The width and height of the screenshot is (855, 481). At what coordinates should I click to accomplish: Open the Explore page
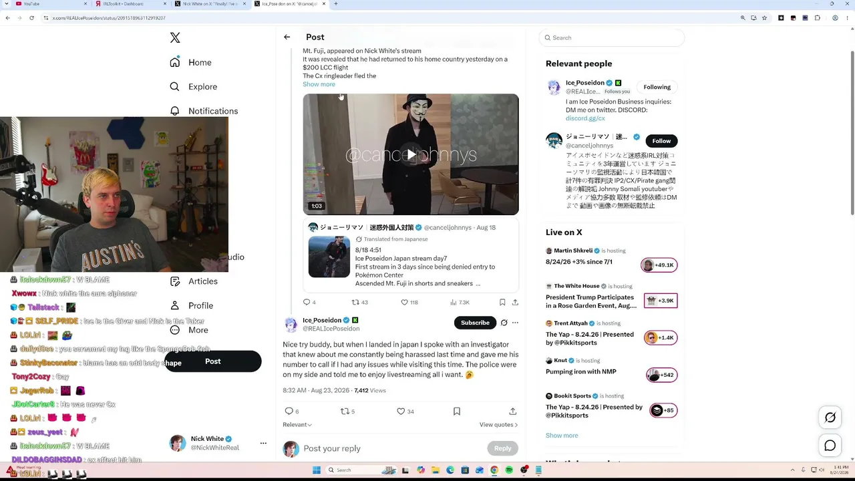(193, 87)
